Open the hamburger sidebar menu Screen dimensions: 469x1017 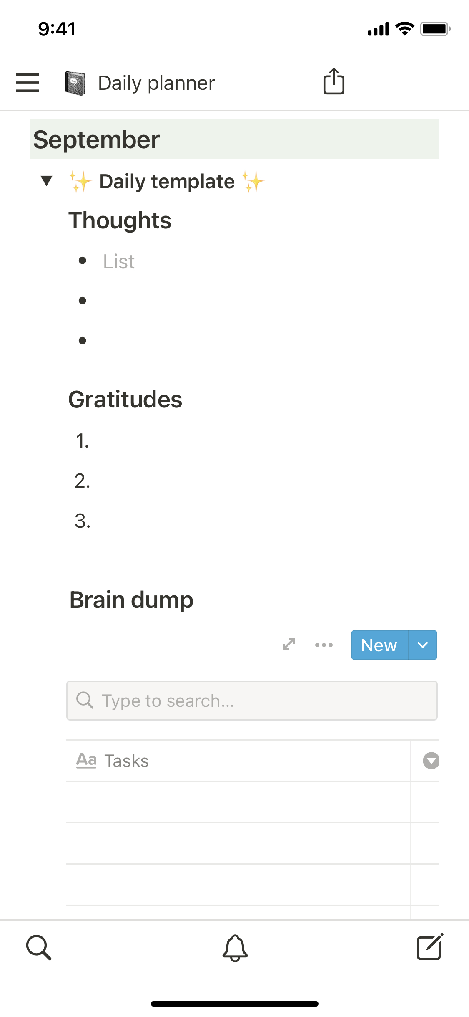tap(28, 83)
